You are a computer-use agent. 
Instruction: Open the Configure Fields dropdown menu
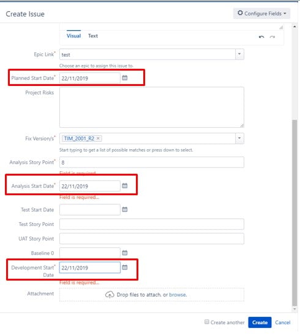262,14
